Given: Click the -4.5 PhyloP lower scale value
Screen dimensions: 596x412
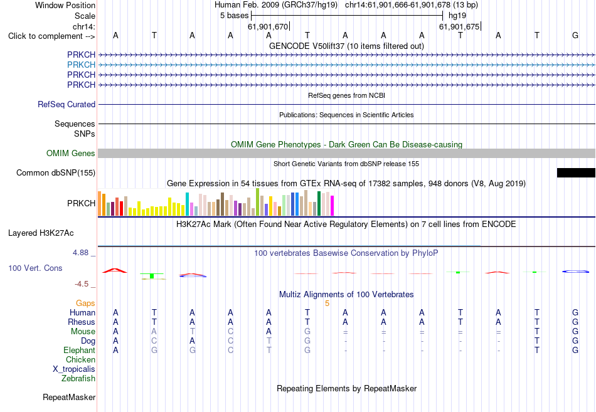Looking at the screenshot, I should pos(82,284).
